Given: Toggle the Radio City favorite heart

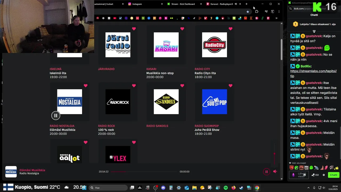Looking at the screenshot, I should tap(230, 29).
